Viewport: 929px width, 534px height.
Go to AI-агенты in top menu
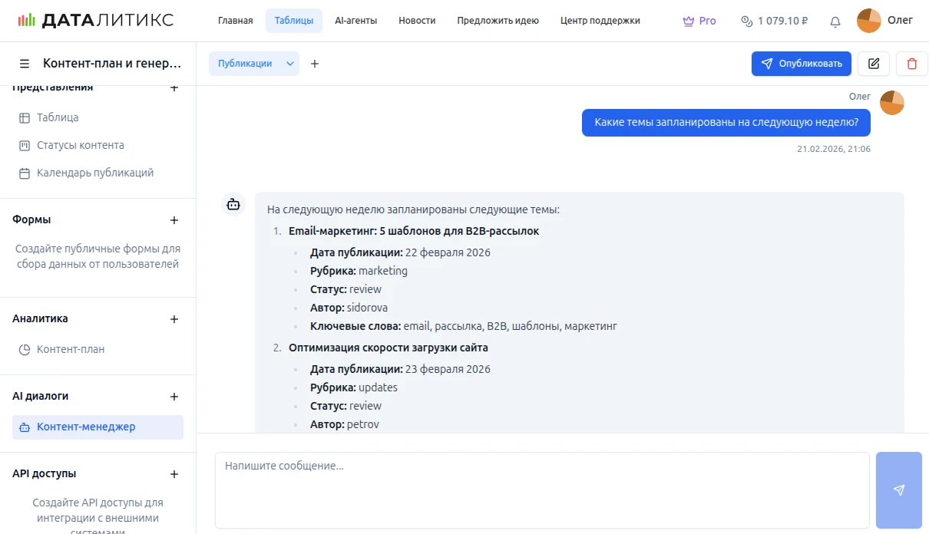click(x=355, y=21)
